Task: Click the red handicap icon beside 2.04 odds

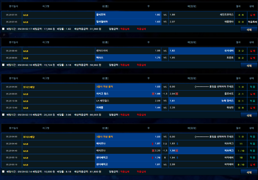Action: coord(177,94)
